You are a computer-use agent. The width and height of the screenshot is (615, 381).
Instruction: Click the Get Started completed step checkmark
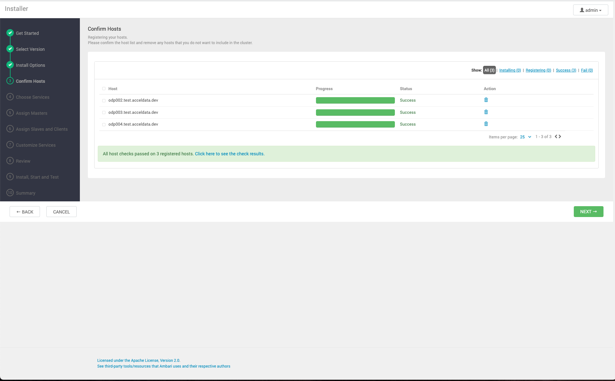coord(10,33)
